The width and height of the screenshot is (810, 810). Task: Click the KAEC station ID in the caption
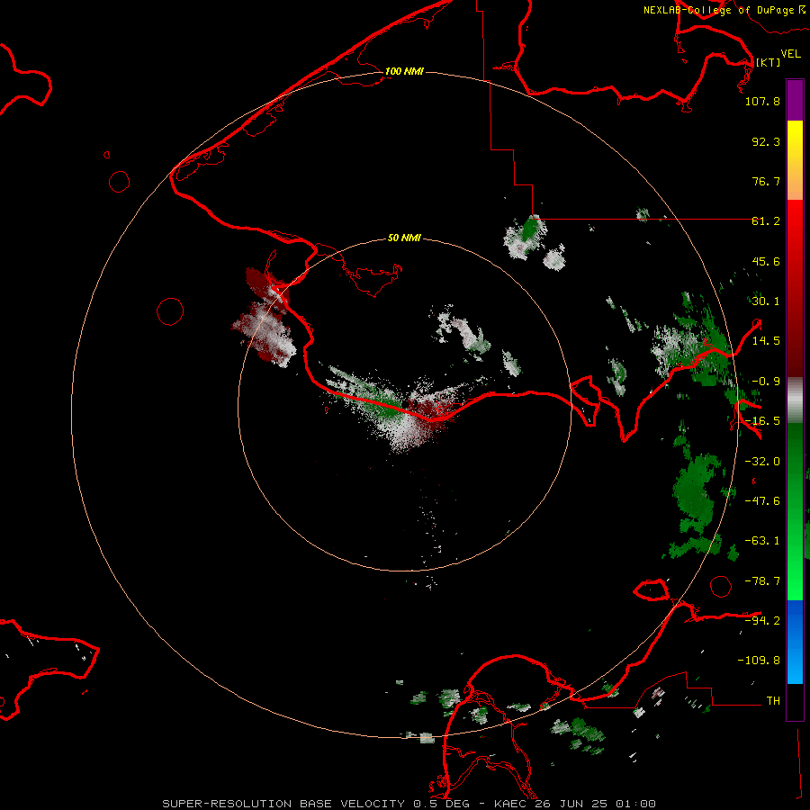[x=513, y=804]
